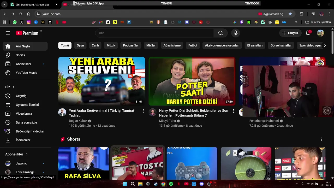Open Spotify from the taskbar
The image size is (334, 188).
tap(171, 184)
